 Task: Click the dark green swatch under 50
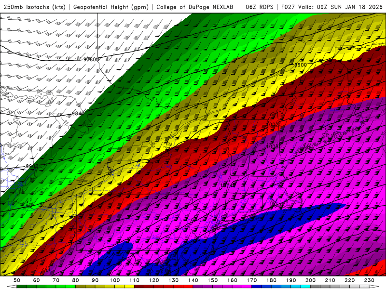21,287
